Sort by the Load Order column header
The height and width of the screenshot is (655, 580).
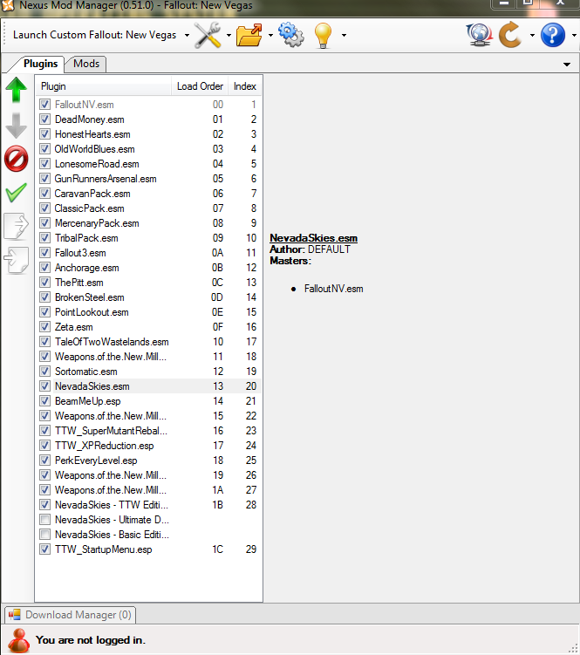pyautogui.click(x=200, y=86)
